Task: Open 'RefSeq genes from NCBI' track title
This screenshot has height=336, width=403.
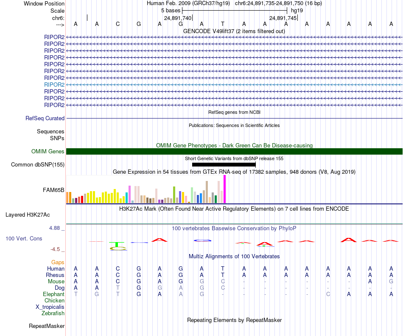Action: tap(234, 112)
